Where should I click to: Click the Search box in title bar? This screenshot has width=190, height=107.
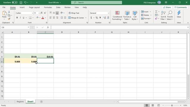pos(96,2)
